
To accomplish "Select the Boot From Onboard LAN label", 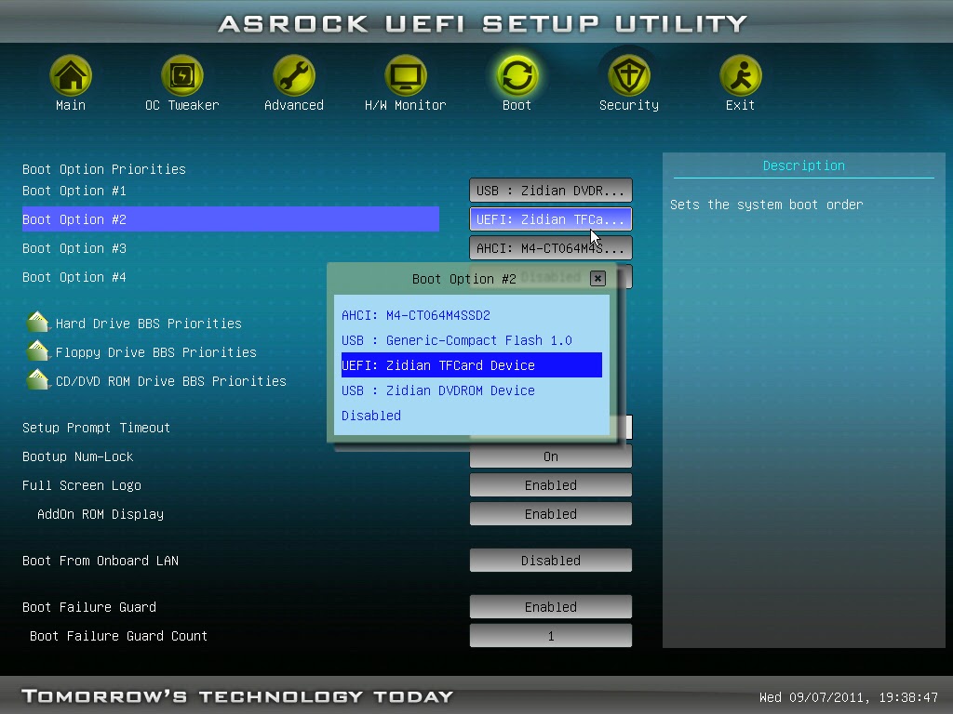I will (x=101, y=561).
